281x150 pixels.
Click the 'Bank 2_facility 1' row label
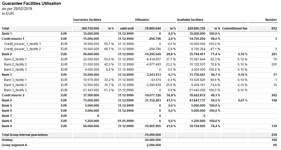click(x=15, y=59)
